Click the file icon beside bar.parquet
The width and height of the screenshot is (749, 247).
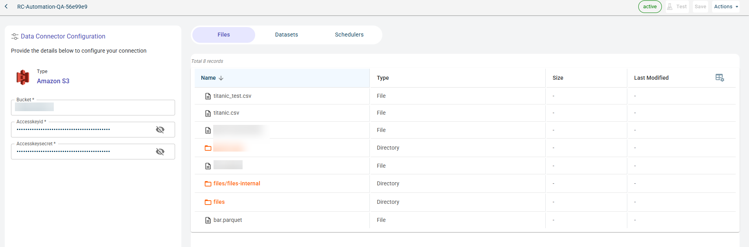click(x=208, y=220)
